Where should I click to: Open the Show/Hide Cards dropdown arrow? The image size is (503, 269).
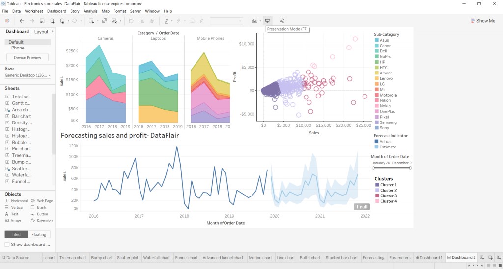tap(261, 21)
